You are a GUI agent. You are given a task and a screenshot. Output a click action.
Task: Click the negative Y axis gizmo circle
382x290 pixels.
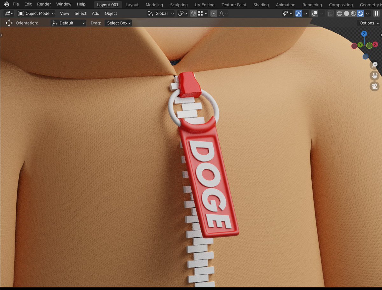point(369,46)
